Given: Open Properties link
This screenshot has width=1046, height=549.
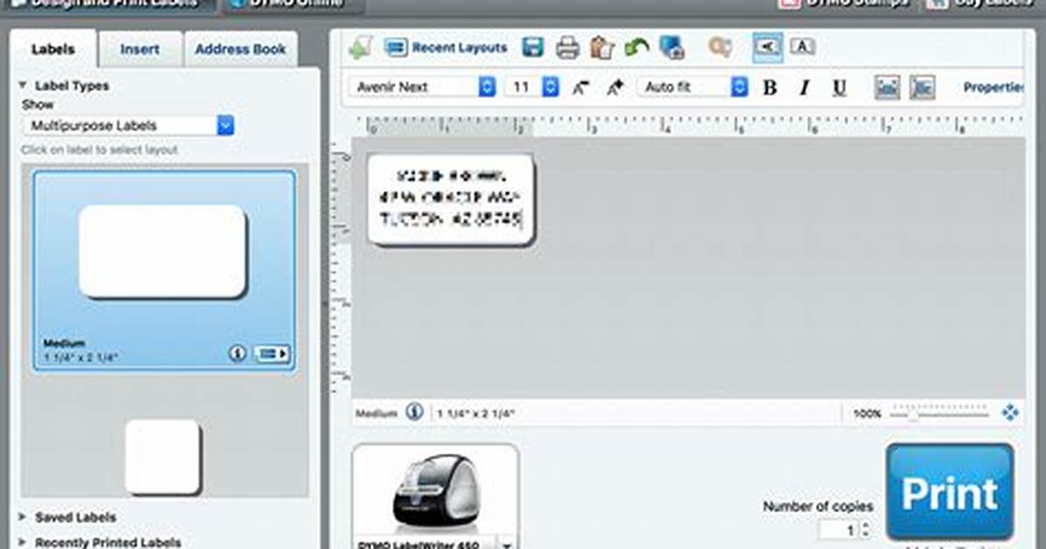Looking at the screenshot, I should click(x=994, y=87).
